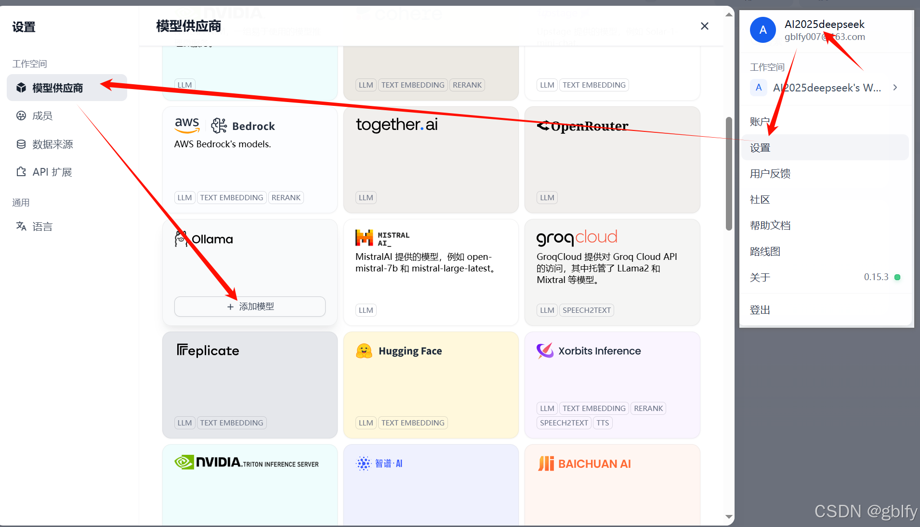Open the 成员 settings section
This screenshot has width=920, height=527.
(x=67, y=116)
